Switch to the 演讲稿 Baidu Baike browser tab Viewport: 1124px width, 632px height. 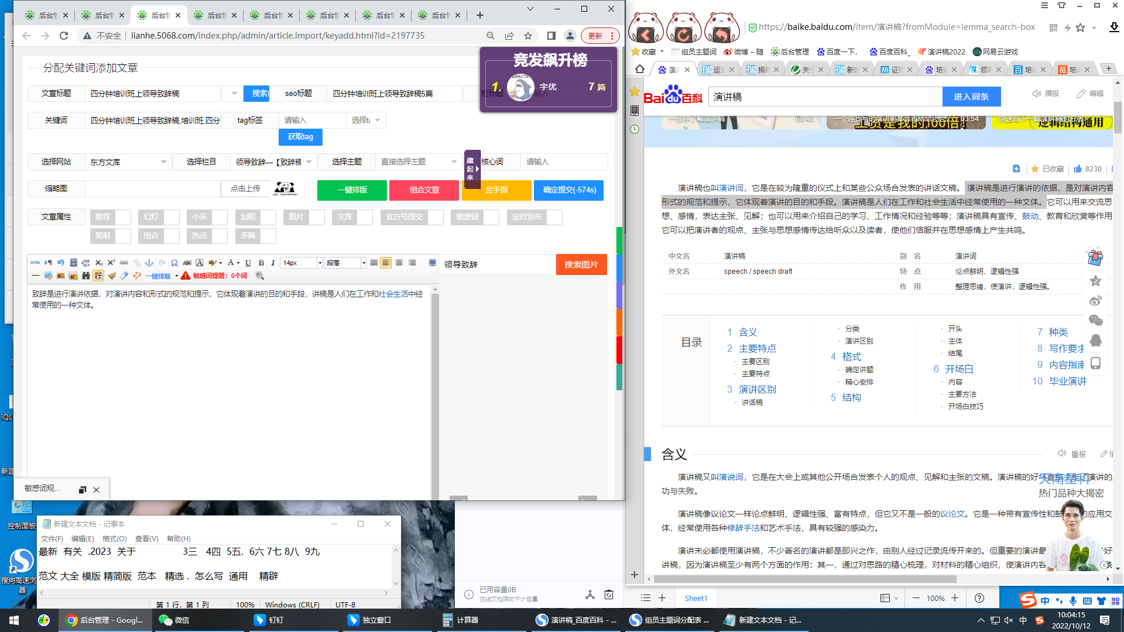coord(670,68)
